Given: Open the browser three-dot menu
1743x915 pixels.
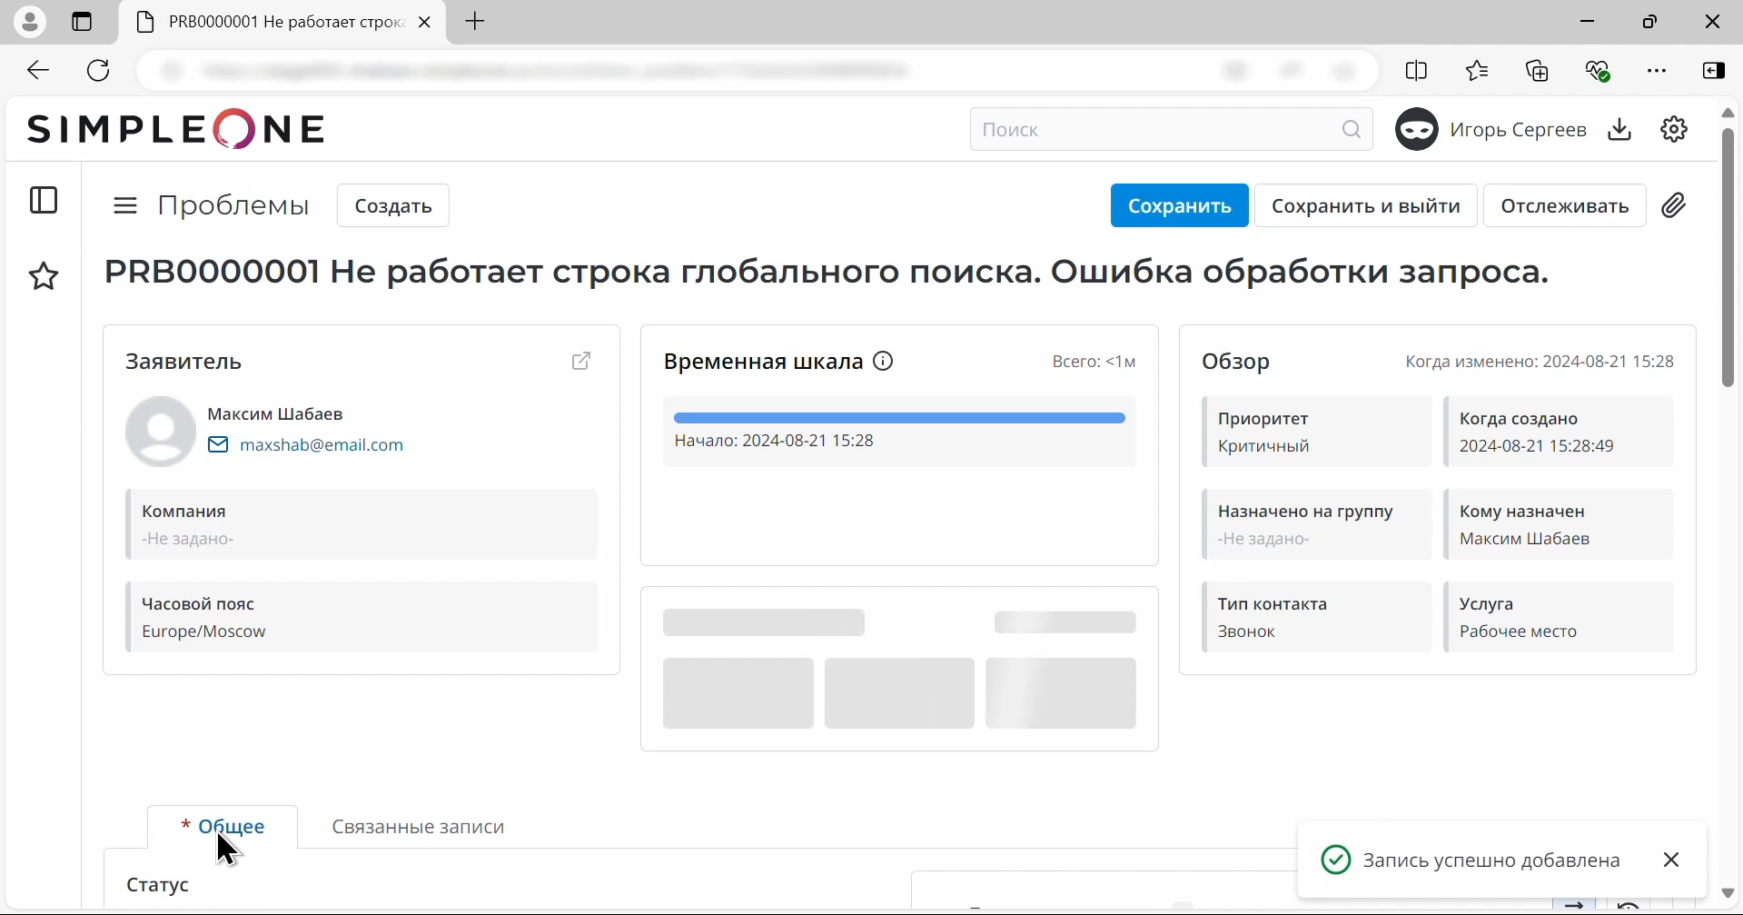Looking at the screenshot, I should (1658, 70).
